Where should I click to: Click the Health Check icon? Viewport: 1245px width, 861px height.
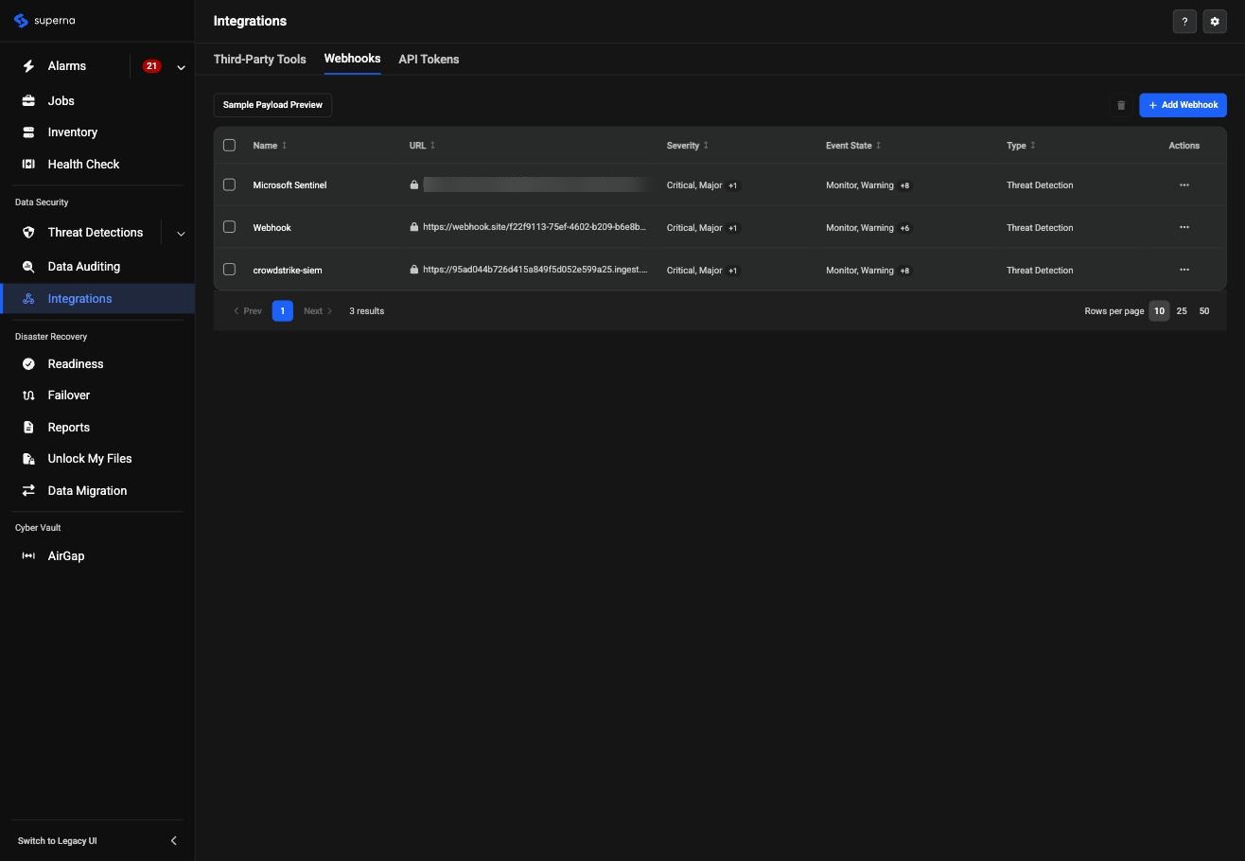[28, 164]
